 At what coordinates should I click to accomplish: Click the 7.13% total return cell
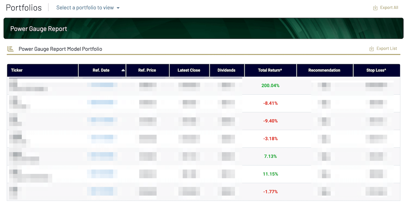click(x=270, y=156)
